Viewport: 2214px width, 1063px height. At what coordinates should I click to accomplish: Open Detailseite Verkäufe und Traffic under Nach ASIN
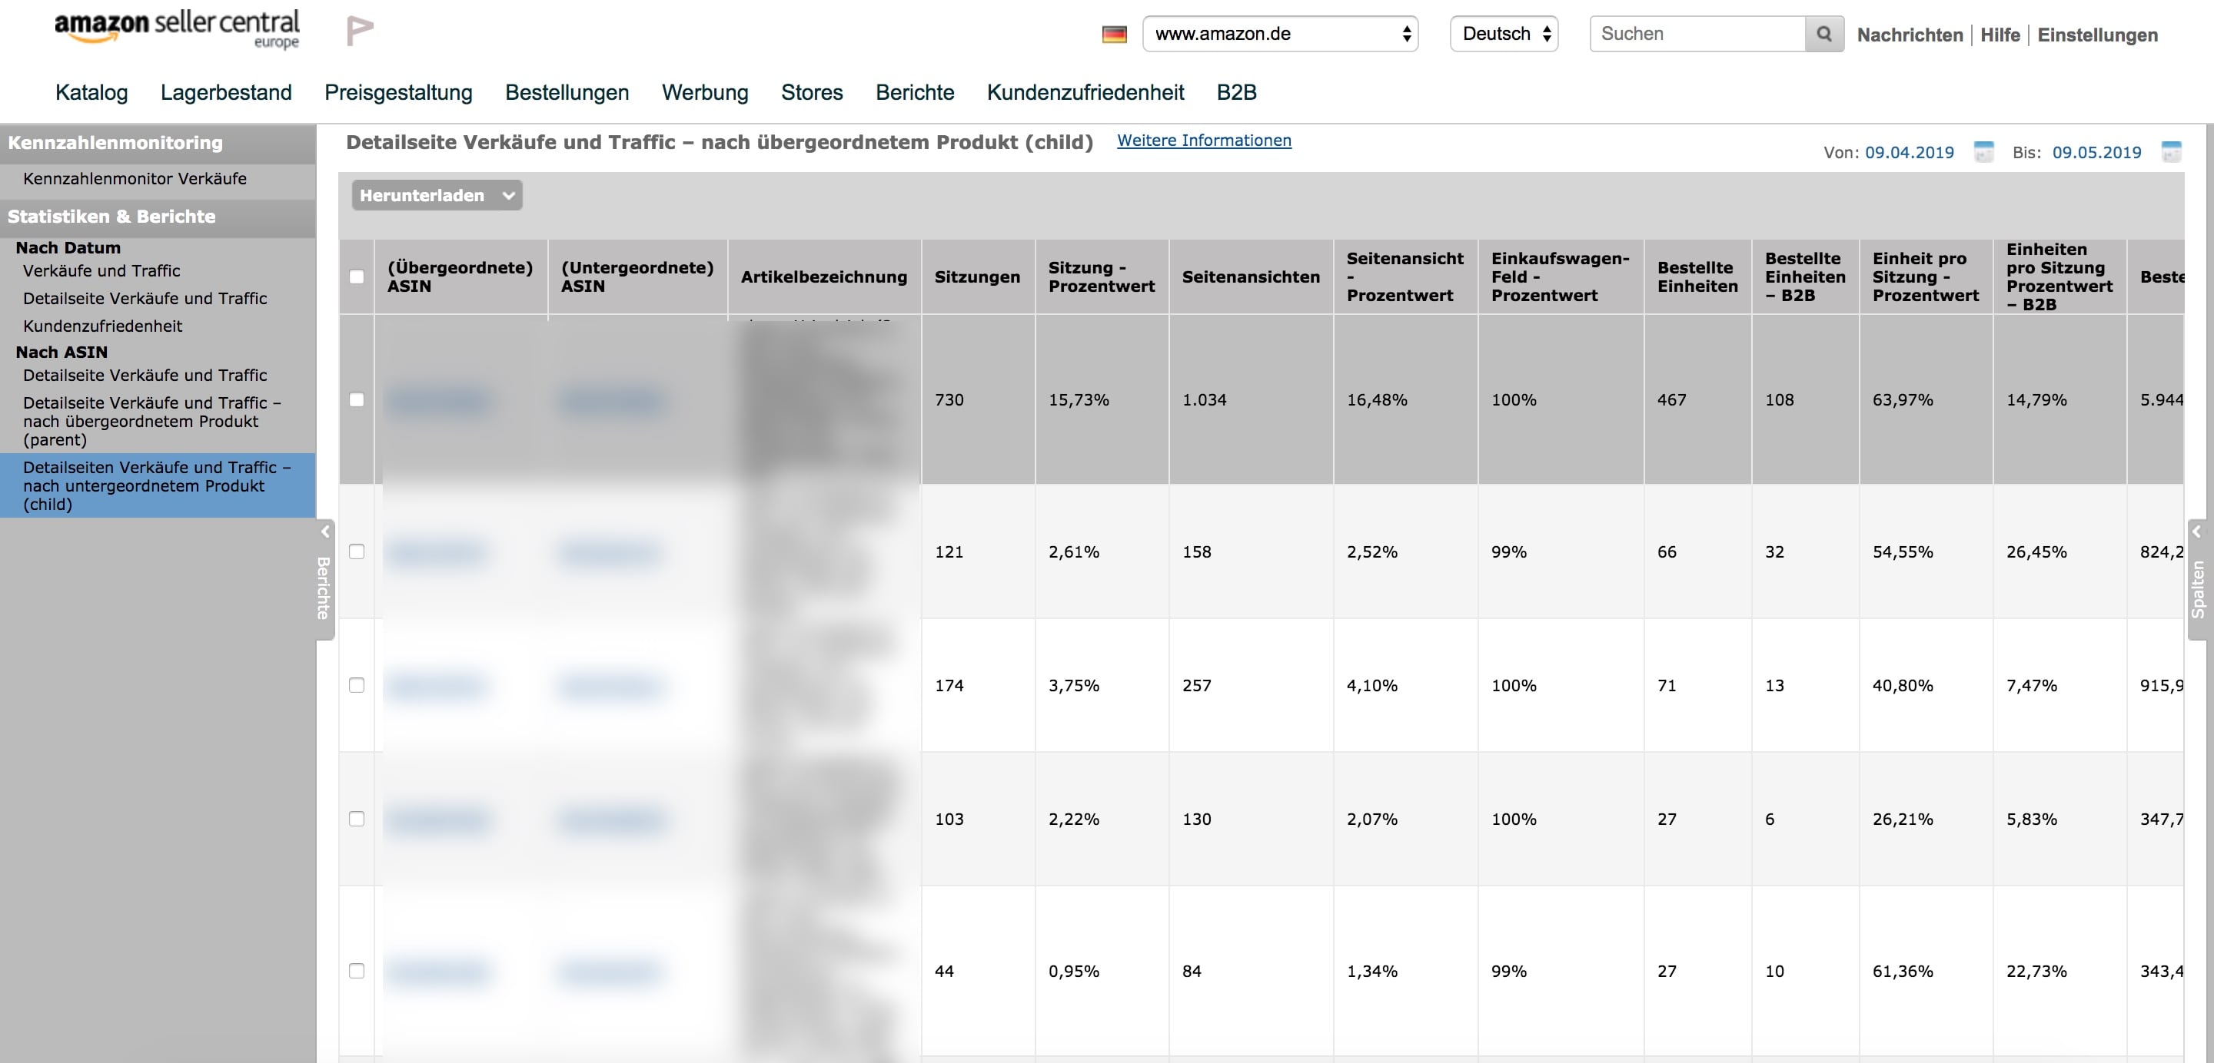pyautogui.click(x=145, y=376)
